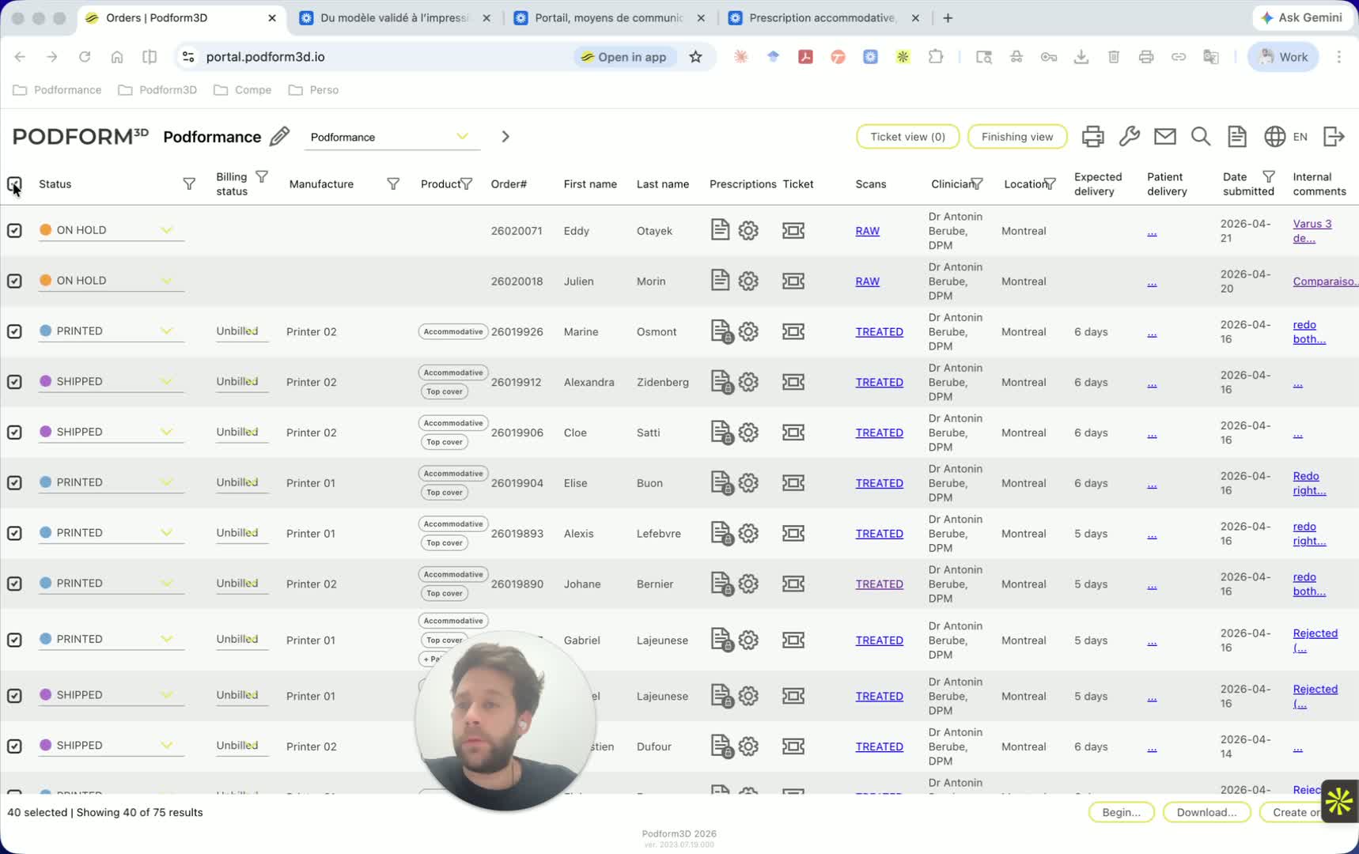Viewport: 1359px width, 854px height.
Task: Open the Ask Gemini panel
Action: (1301, 17)
